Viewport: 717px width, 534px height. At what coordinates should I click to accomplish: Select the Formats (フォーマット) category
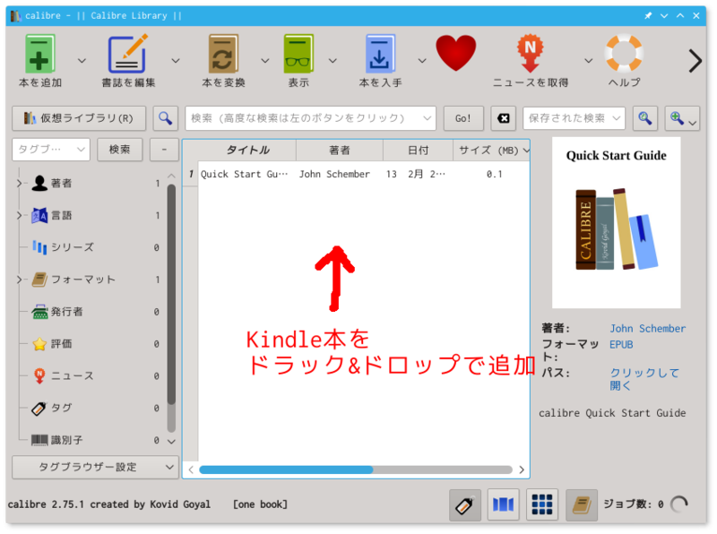tap(82, 280)
